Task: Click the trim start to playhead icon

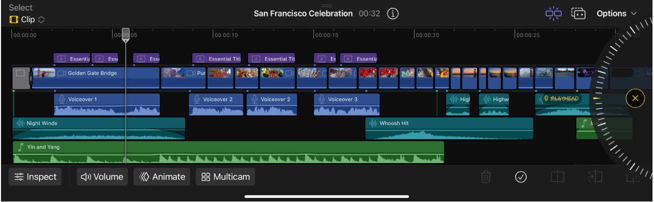Action: tap(595, 176)
